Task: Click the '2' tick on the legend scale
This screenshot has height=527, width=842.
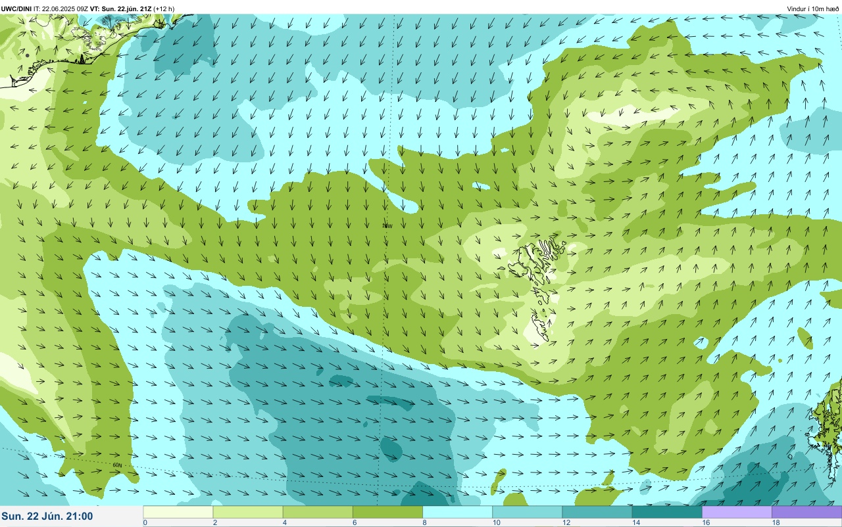Action: pyautogui.click(x=214, y=522)
